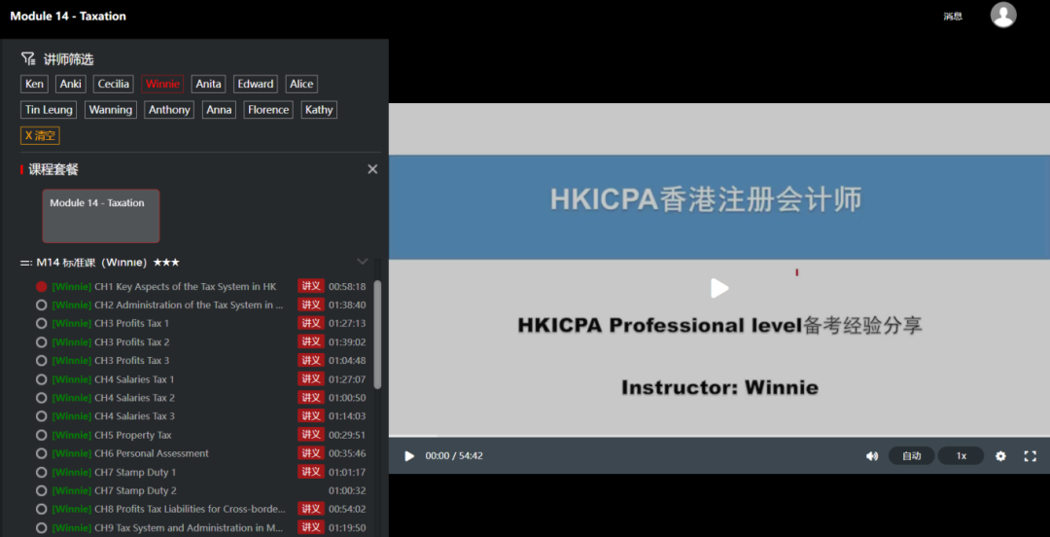Filter by instructor Anita
Image resolution: width=1050 pixels, height=537 pixels.
208,84
